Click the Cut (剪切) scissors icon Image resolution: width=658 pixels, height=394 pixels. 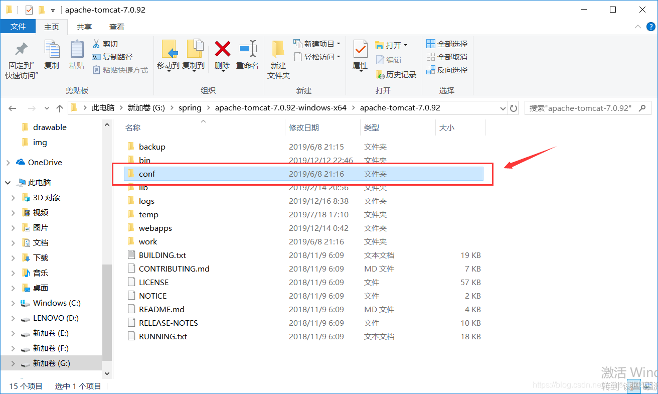click(x=97, y=44)
